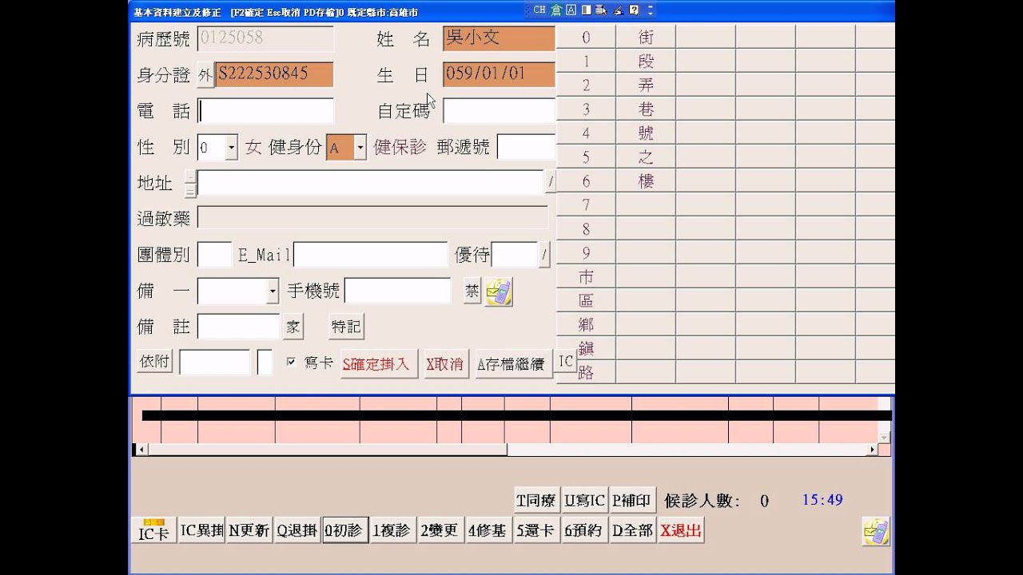
Task: Click X取消 button
Action: (x=445, y=363)
